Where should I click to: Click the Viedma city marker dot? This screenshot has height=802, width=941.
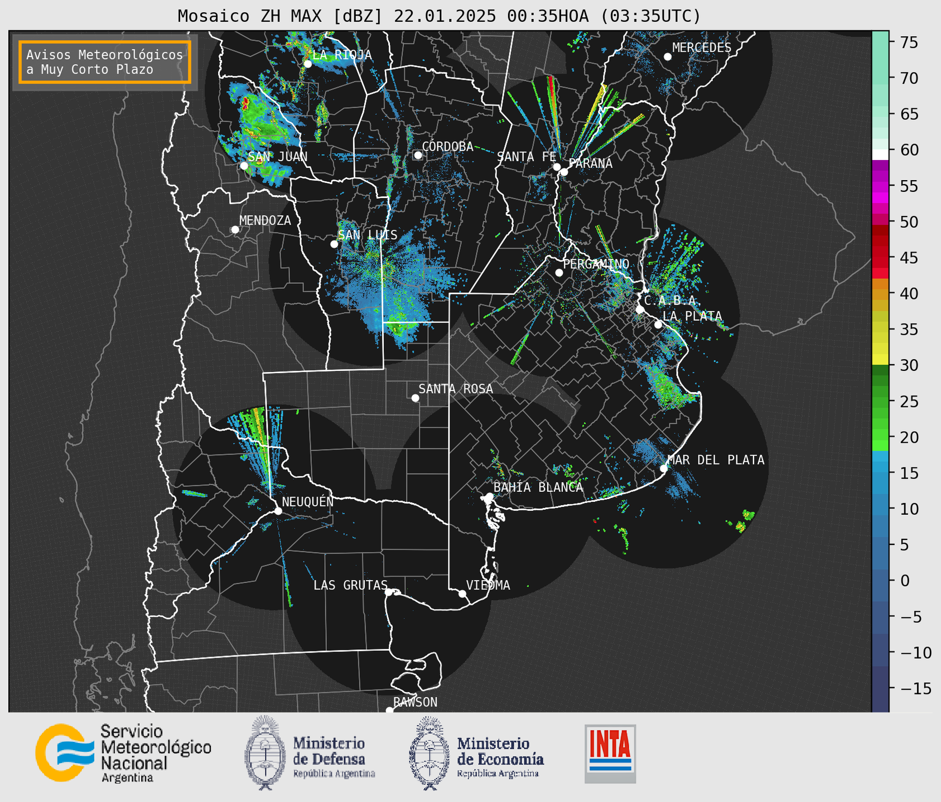[x=462, y=593]
